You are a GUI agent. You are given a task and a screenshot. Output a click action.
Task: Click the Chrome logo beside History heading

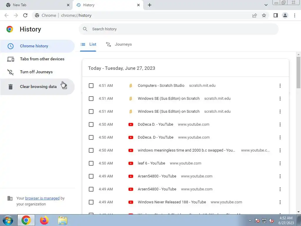tap(10, 29)
